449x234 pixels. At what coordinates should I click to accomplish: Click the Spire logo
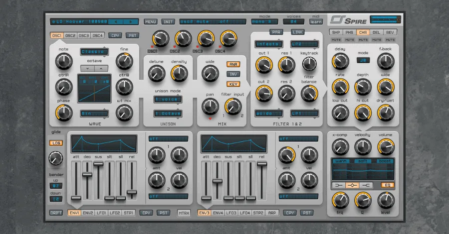click(x=349, y=20)
